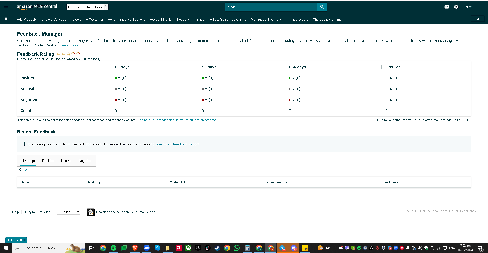This screenshot has width=488, height=253.
Task: Click the search magnifier button
Action: pyautogui.click(x=322, y=7)
